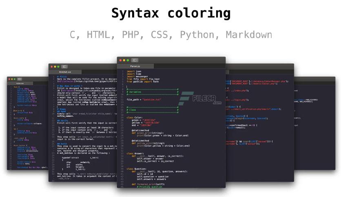The height and width of the screenshot is (197, 341).
Task: Minimize the Parser.py window with yellow button
Action: point(124,60)
